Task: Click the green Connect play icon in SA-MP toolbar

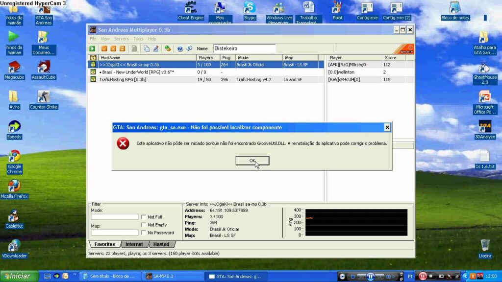Action: coord(92,48)
